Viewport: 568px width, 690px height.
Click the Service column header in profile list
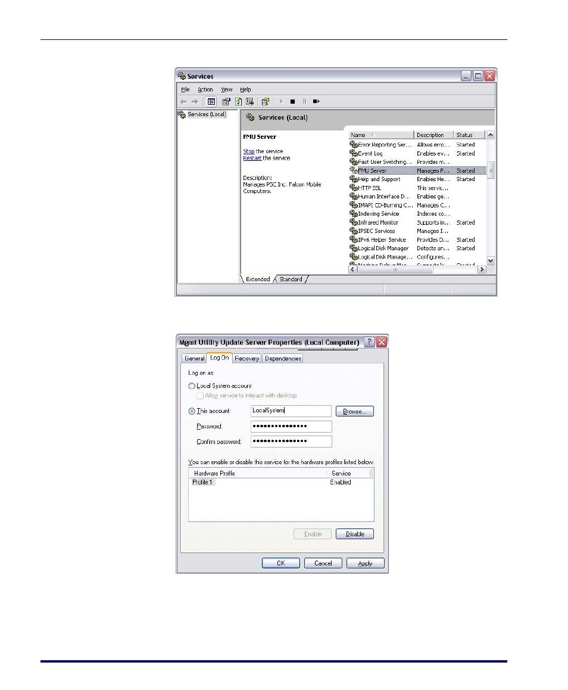tap(349, 473)
